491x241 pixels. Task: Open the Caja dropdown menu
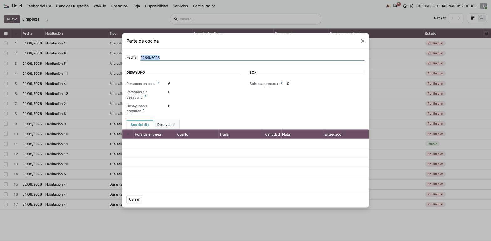pos(136,6)
